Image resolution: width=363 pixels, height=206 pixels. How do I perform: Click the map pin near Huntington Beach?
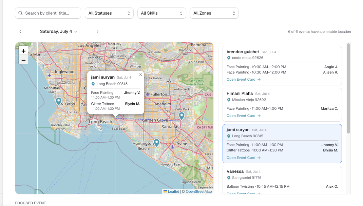point(157,143)
